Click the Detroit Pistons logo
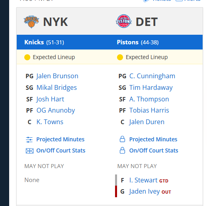 pos(124,21)
